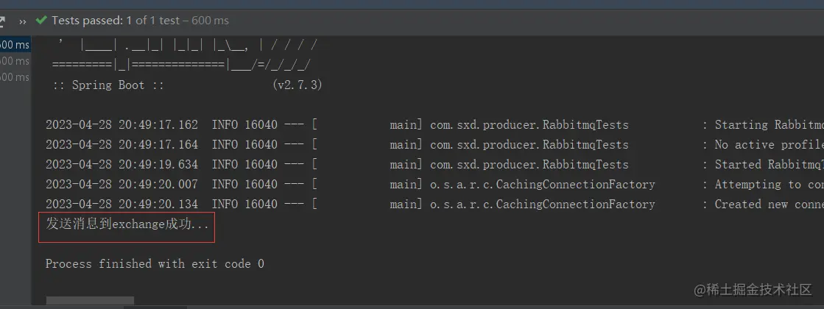Click com.sxd.producer.RabbitmqTests in the first log line

point(529,125)
